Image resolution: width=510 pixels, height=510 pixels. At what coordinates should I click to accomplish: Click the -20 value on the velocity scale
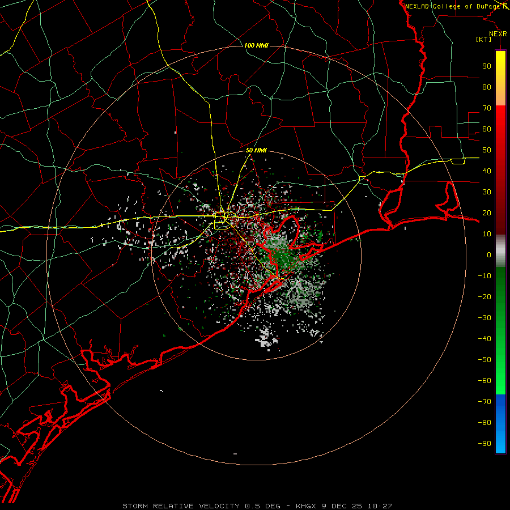[484, 296]
